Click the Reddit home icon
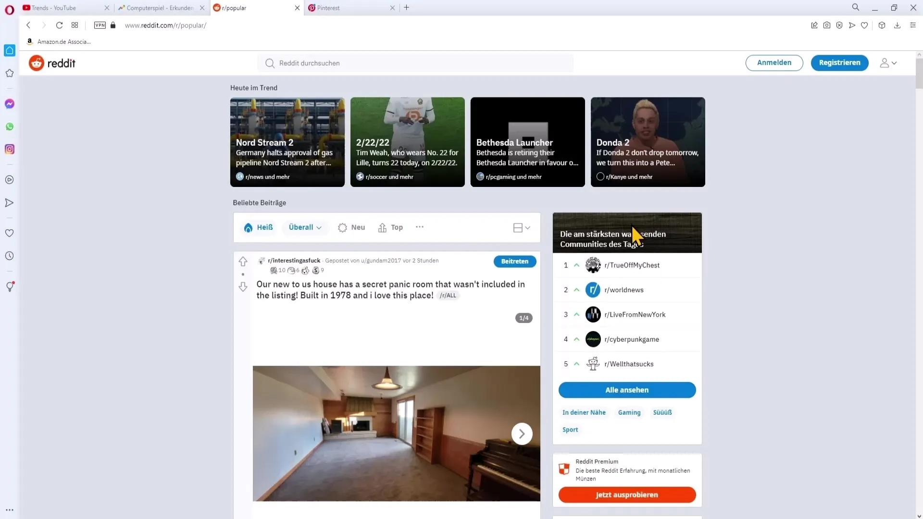The image size is (923, 519). (36, 63)
